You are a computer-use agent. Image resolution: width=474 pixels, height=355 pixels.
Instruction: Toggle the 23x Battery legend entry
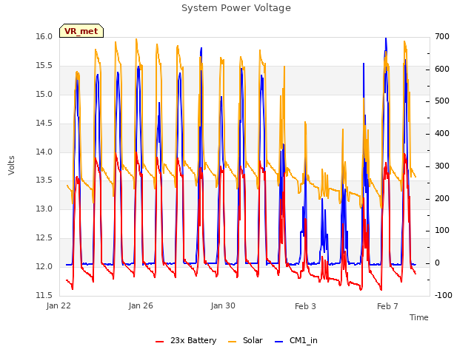pyautogui.click(x=186, y=340)
